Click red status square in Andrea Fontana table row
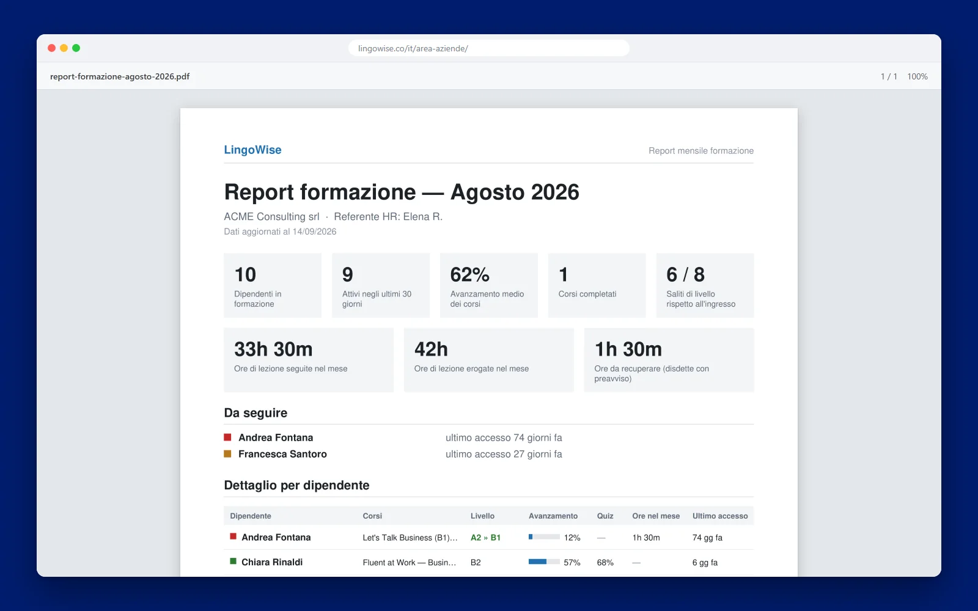 click(233, 536)
